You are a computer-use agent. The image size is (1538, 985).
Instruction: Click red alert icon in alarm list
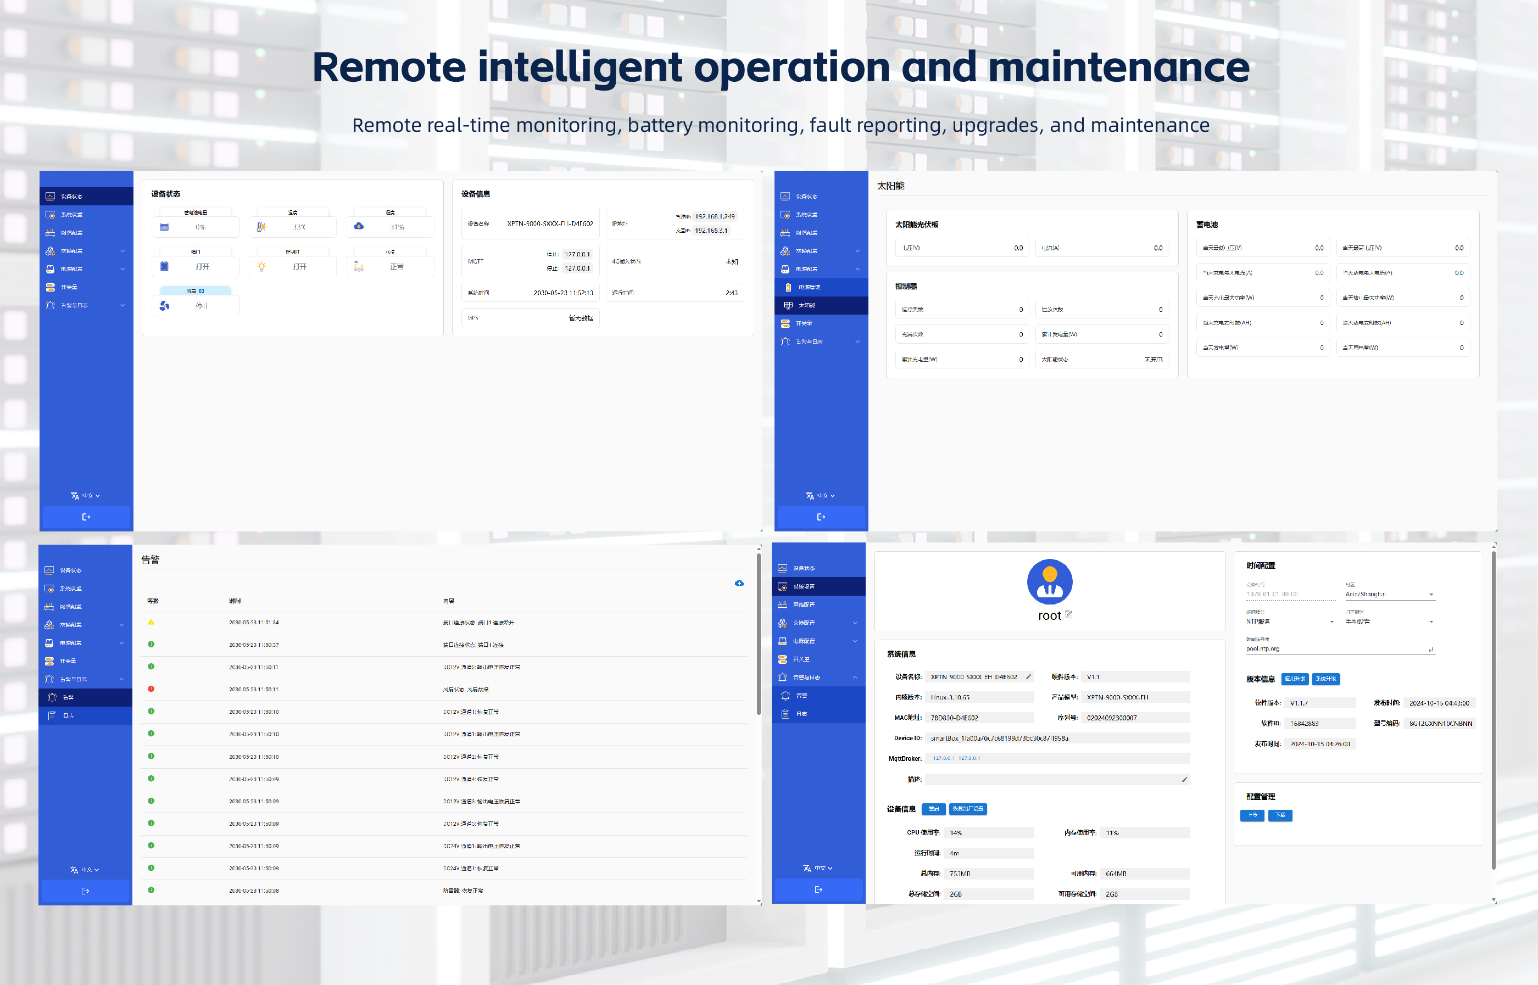pos(151,689)
